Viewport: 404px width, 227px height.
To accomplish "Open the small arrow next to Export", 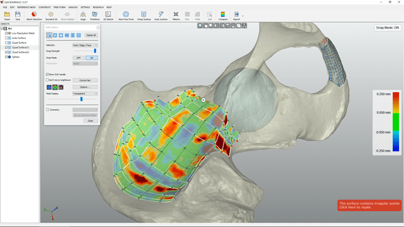I will click(243, 16).
